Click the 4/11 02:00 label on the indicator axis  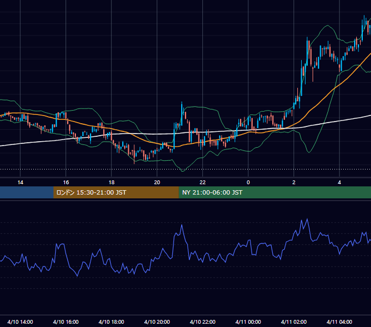294,322
